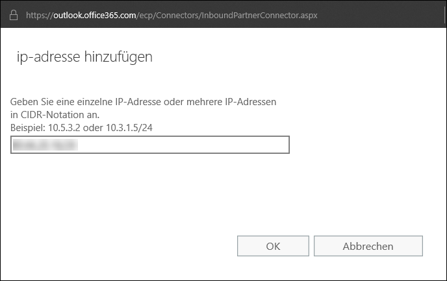
Task: Focus the IP address input field
Action: coord(150,145)
